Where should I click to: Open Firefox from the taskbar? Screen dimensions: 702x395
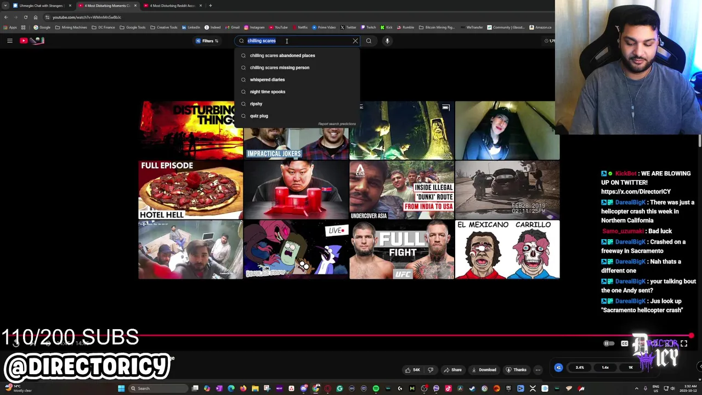(243, 388)
